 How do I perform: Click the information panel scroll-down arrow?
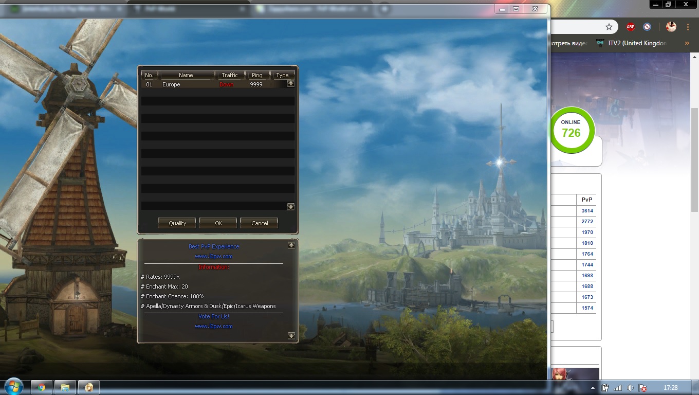291,336
